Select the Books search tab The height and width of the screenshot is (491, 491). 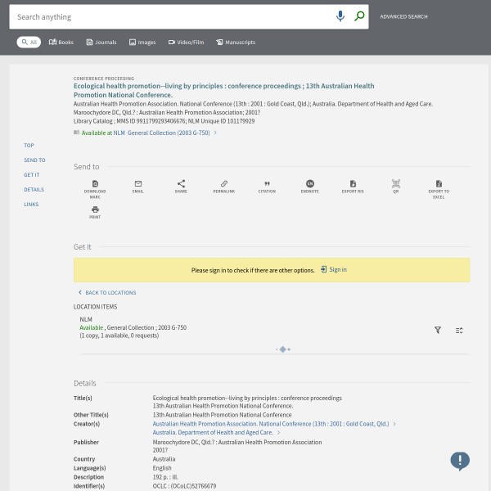point(61,42)
